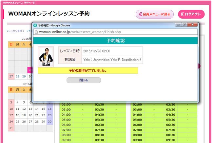Click the Chrome icon in popup title bar
Image resolution: width=213 pixels, height=143 pixels.
tap(35, 25)
